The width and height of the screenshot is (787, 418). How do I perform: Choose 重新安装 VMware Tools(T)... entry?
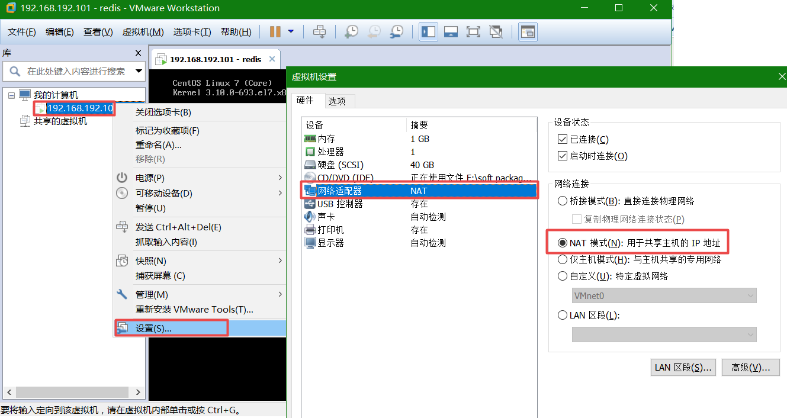[x=200, y=310]
